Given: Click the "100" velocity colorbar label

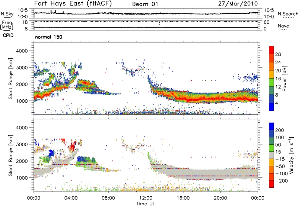Looking at the screenshot, I should tap(280, 137).
